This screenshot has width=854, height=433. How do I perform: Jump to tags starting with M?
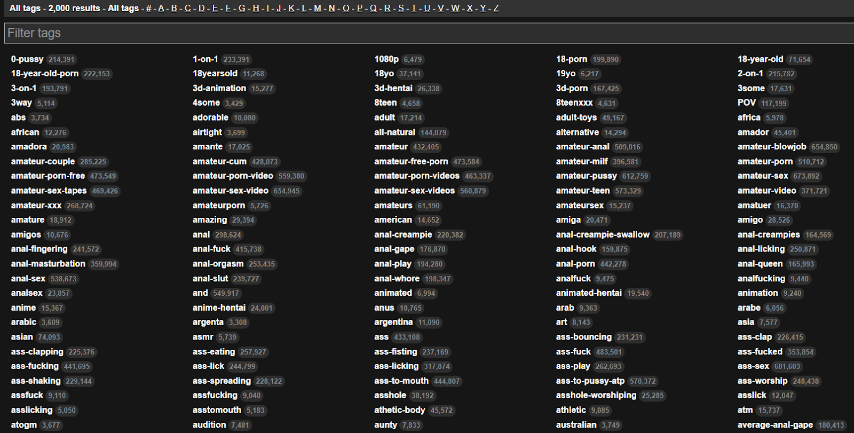[318, 9]
